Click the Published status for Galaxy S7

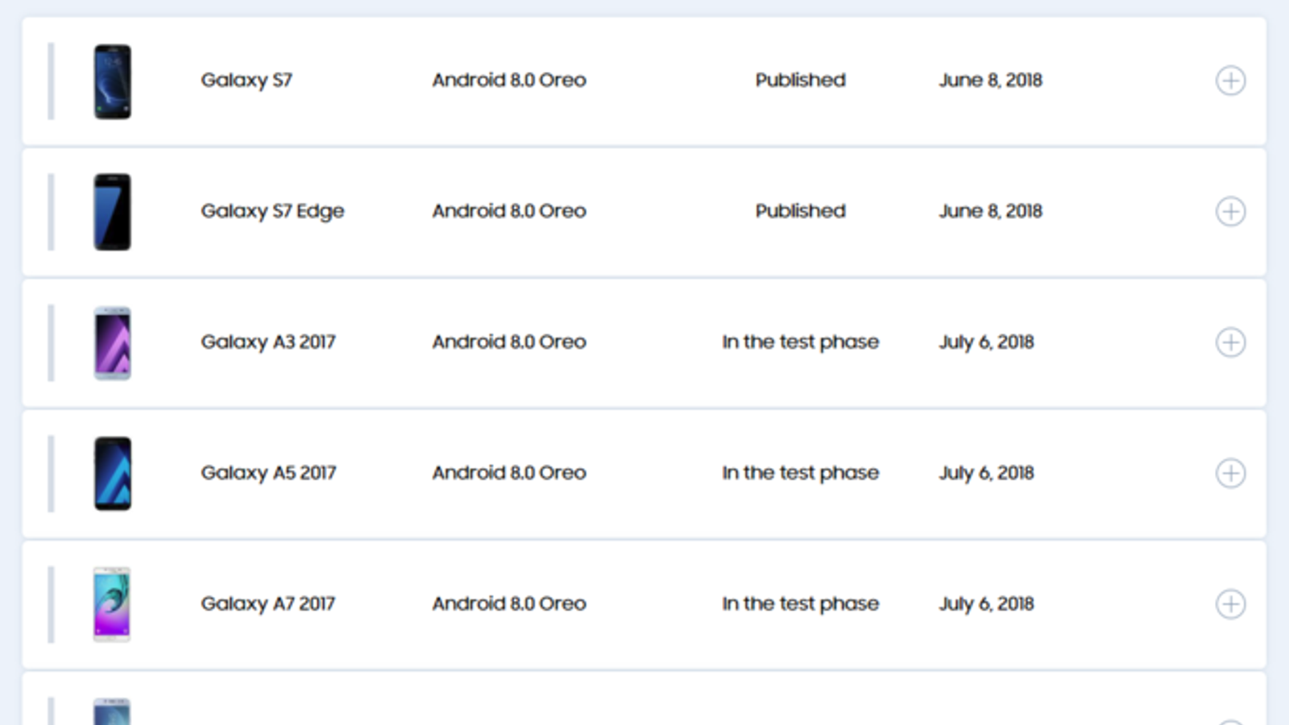(800, 81)
